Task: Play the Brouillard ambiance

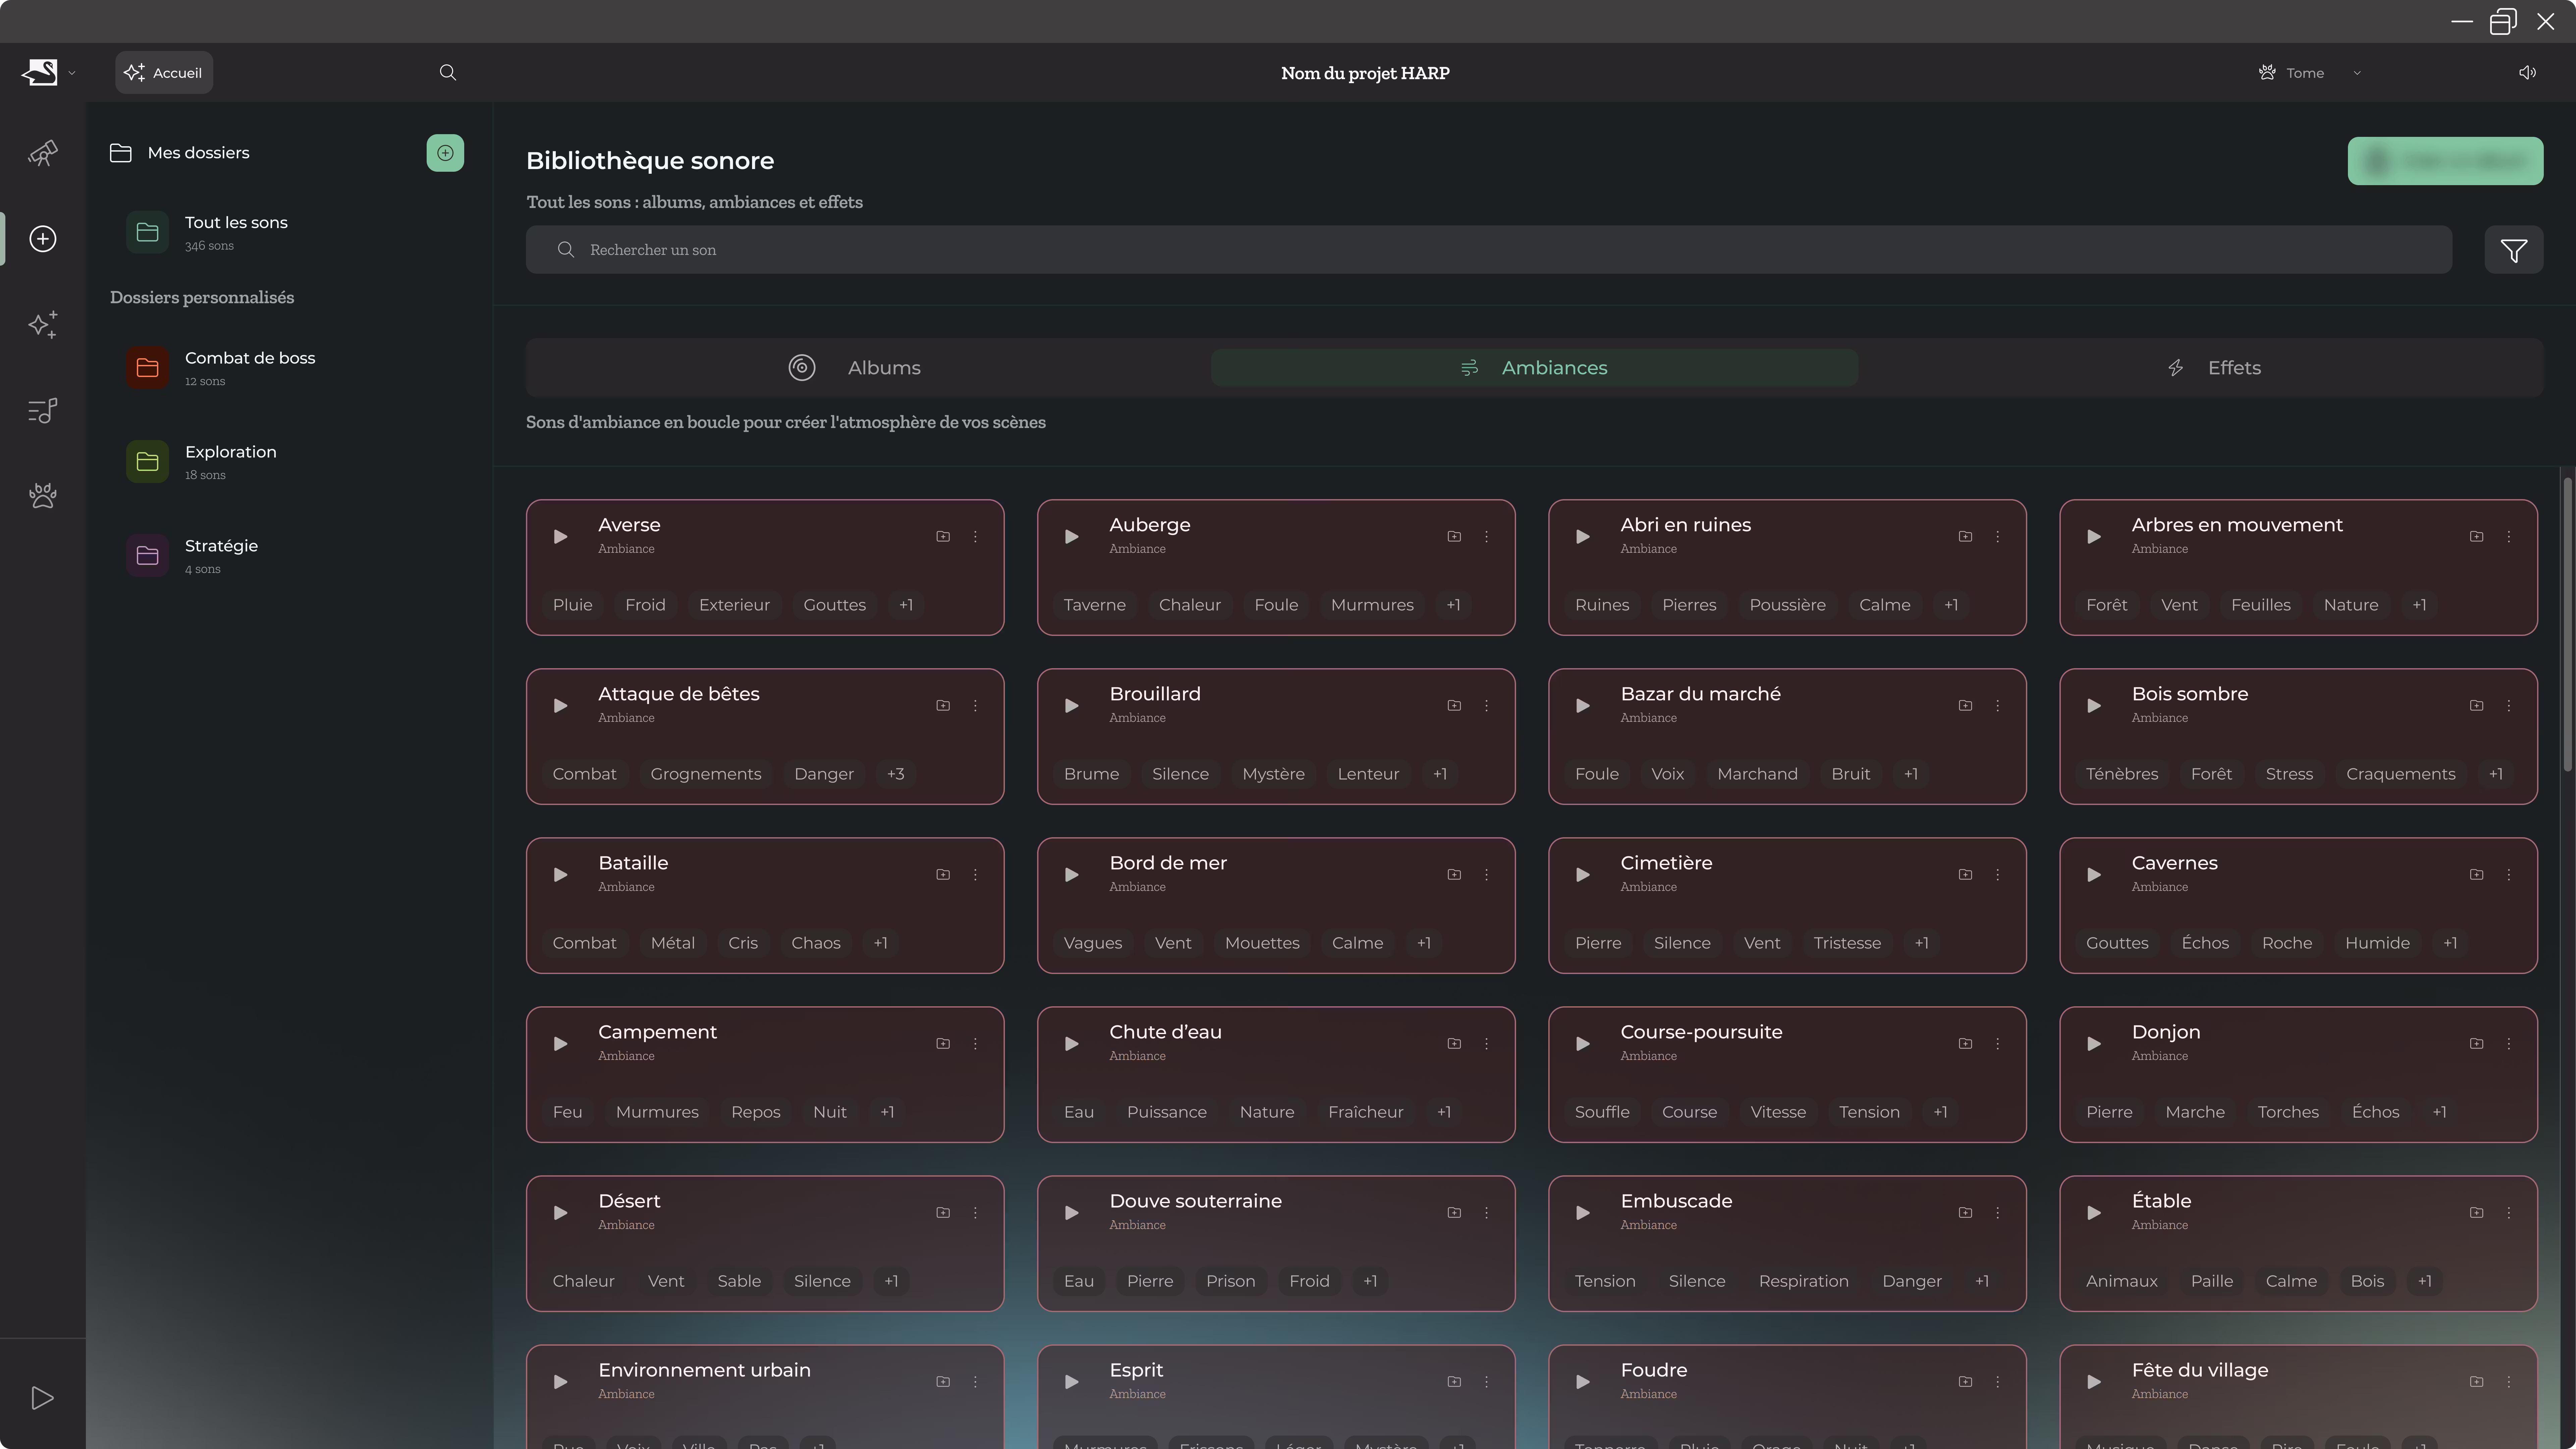Action: coord(1071,706)
